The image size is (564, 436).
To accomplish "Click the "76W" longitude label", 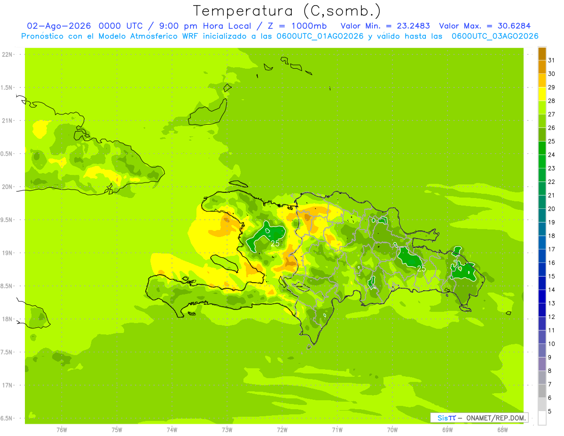I will click(62, 430).
